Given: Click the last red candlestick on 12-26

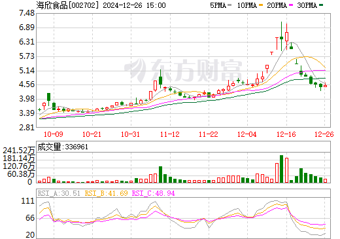Looking at the screenshot, I should coord(325,86).
